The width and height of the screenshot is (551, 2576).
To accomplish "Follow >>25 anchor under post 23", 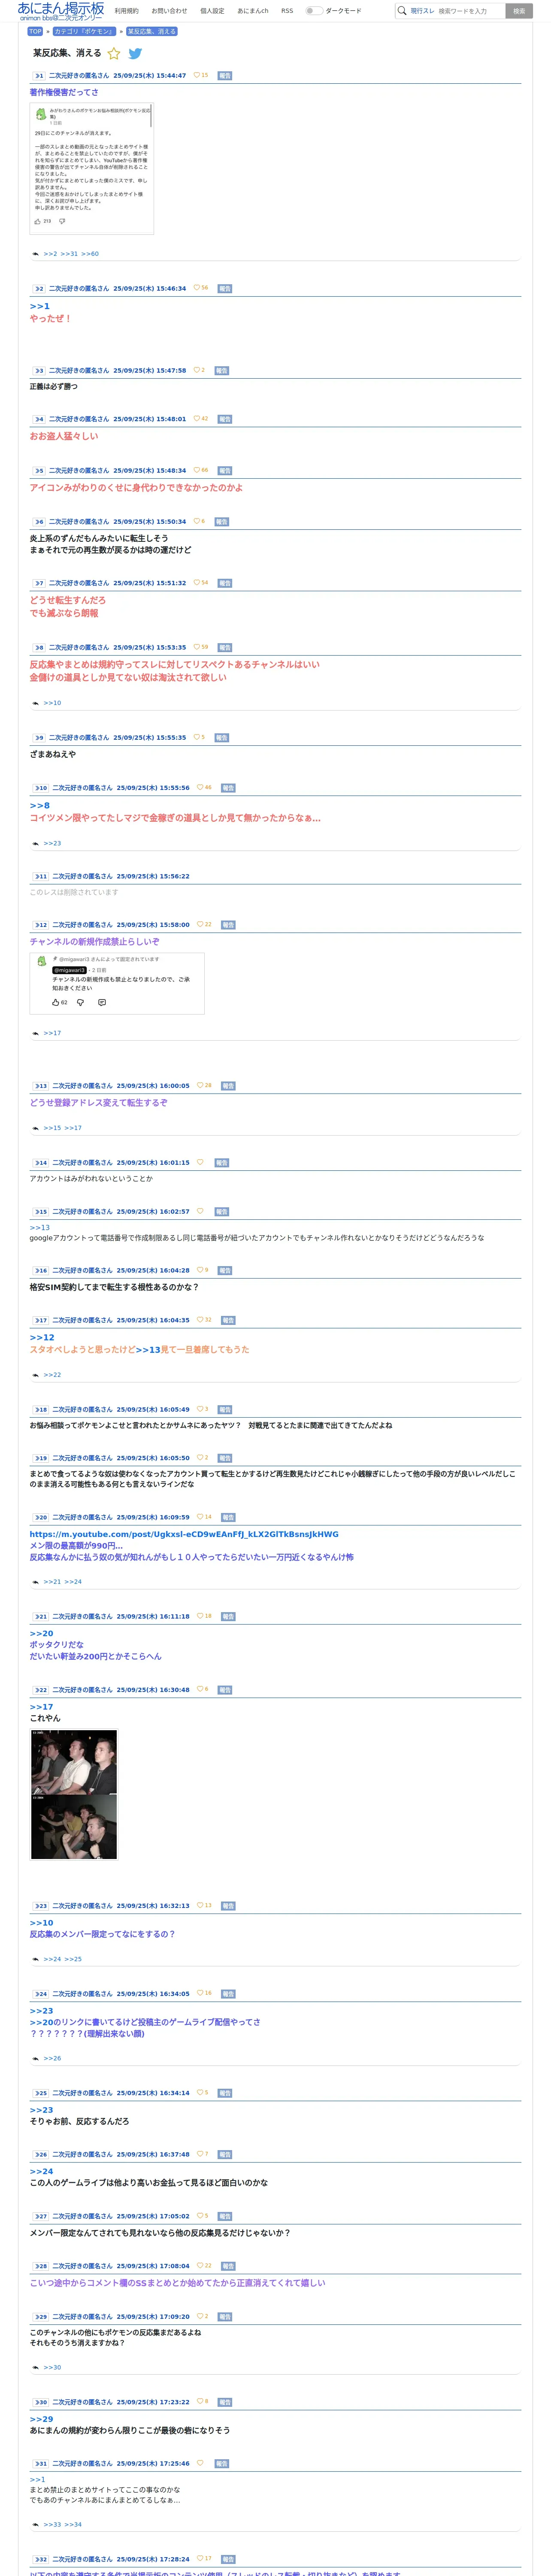I will (73, 1959).
